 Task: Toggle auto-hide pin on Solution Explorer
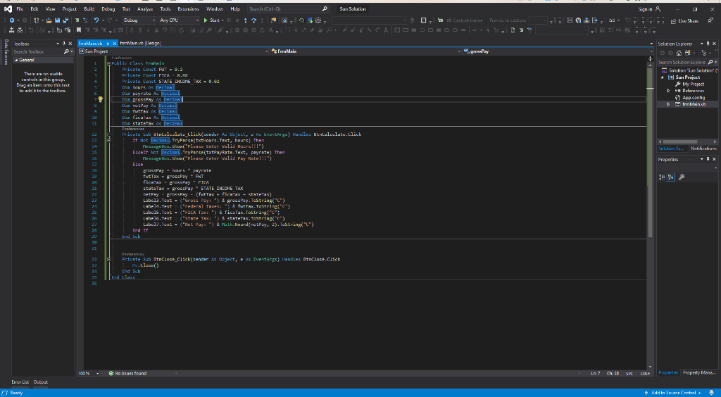(708, 44)
